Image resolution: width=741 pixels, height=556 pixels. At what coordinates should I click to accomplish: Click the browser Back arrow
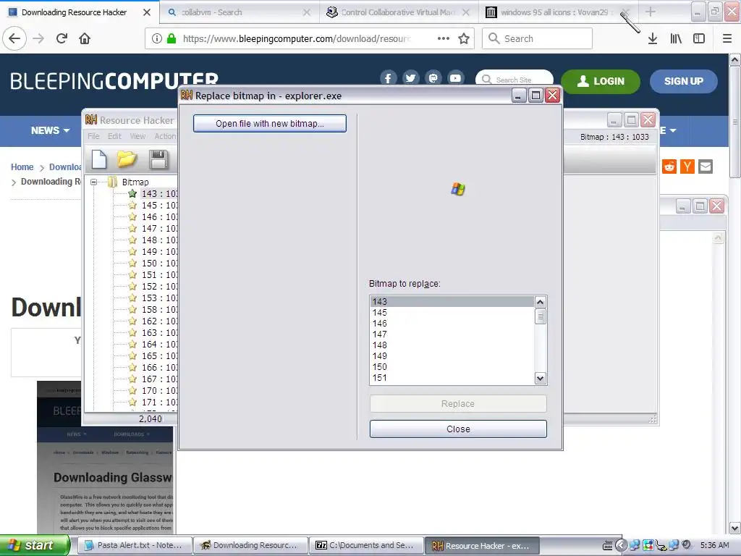pyautogui.click(x=14, y=38)
